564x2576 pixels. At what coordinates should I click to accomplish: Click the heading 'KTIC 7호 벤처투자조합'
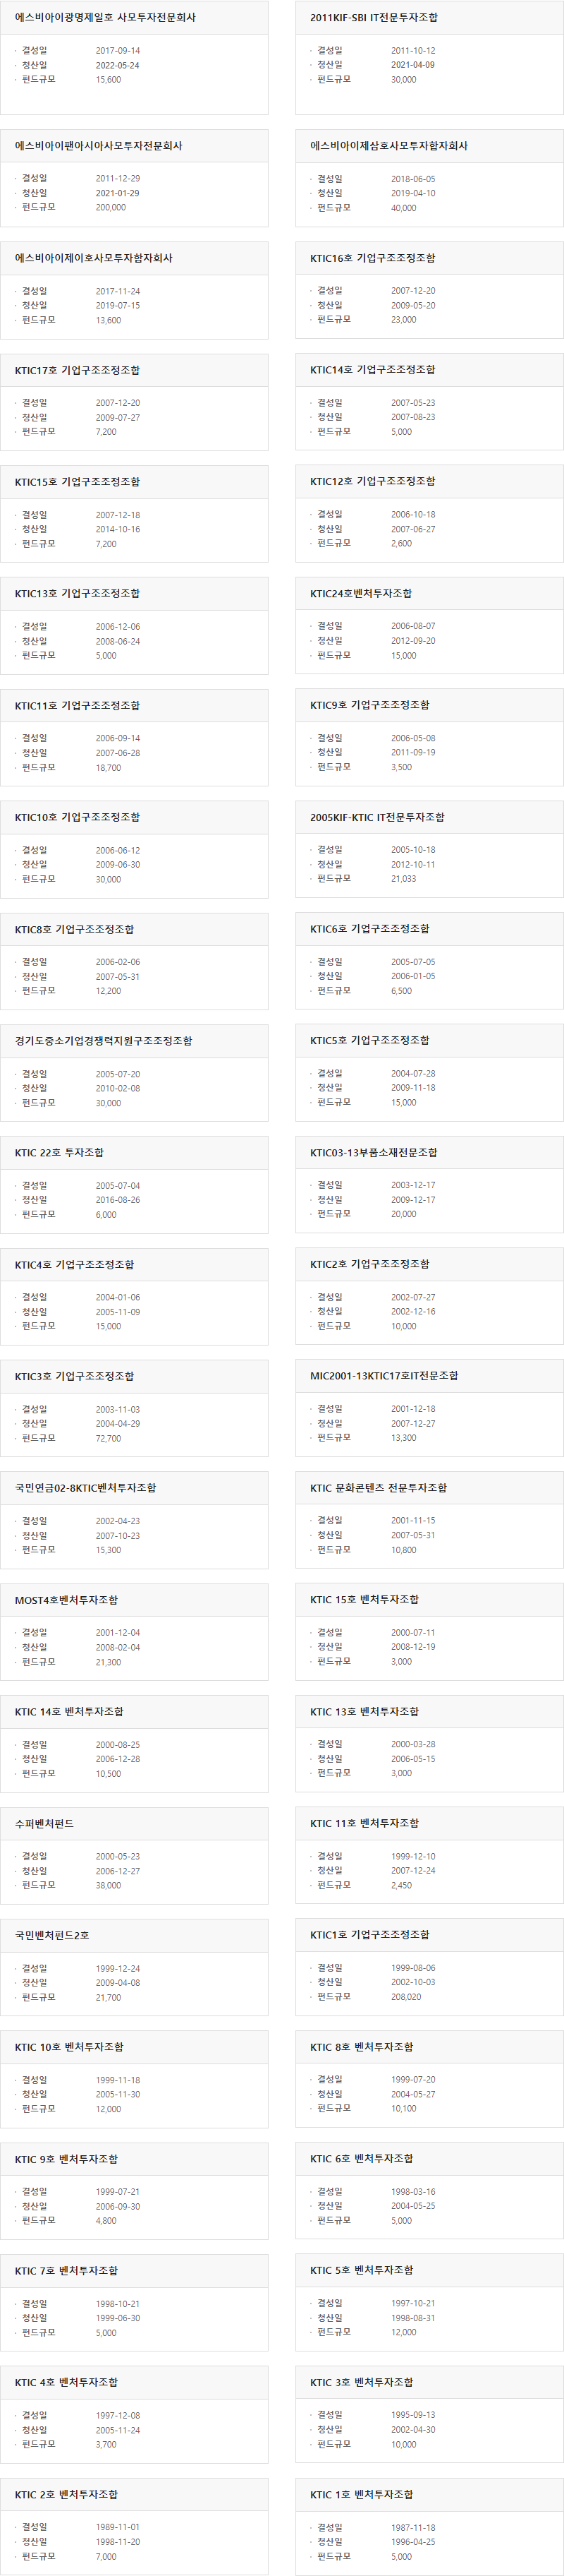[x=66, y=2270]
